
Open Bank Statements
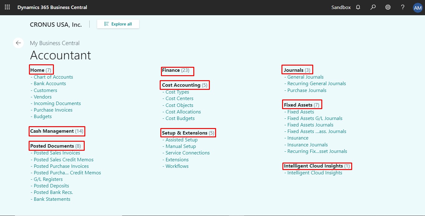pyautogui.click(x=52, y=199)
